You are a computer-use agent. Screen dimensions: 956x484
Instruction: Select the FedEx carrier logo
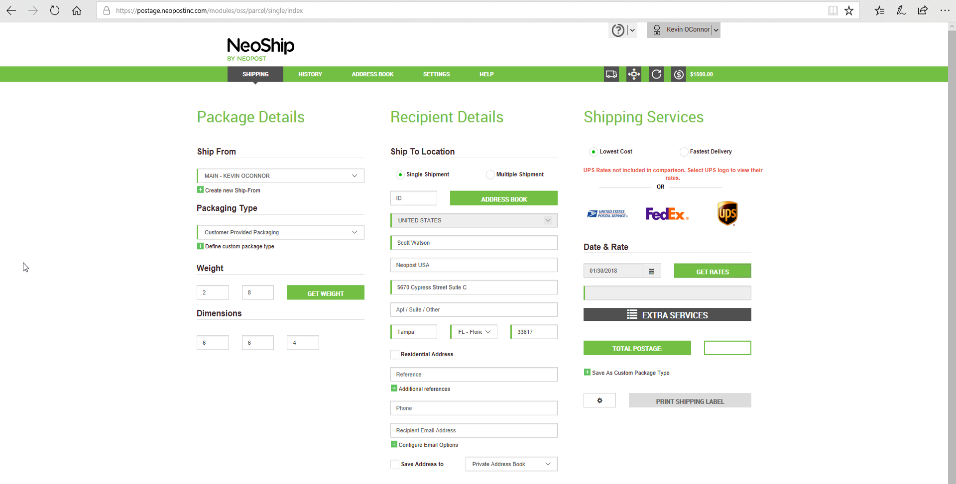667,214
